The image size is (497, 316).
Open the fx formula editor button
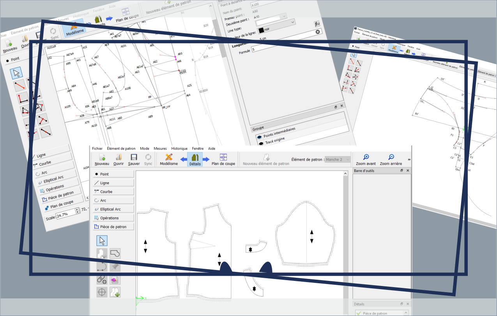click(x=317, y=24)
